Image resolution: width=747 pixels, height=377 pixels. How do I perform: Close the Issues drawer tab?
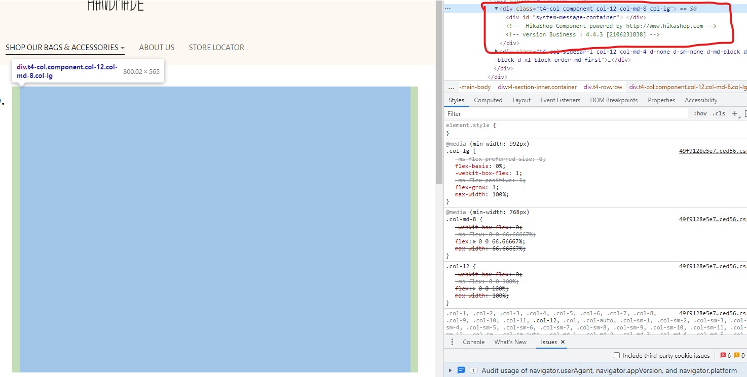(x=563, y=342)
